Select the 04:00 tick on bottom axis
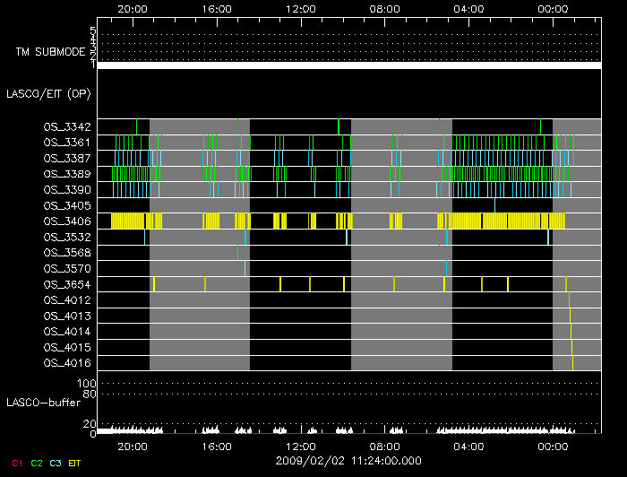This screenshot has width=627, height=477. (468, 446)
